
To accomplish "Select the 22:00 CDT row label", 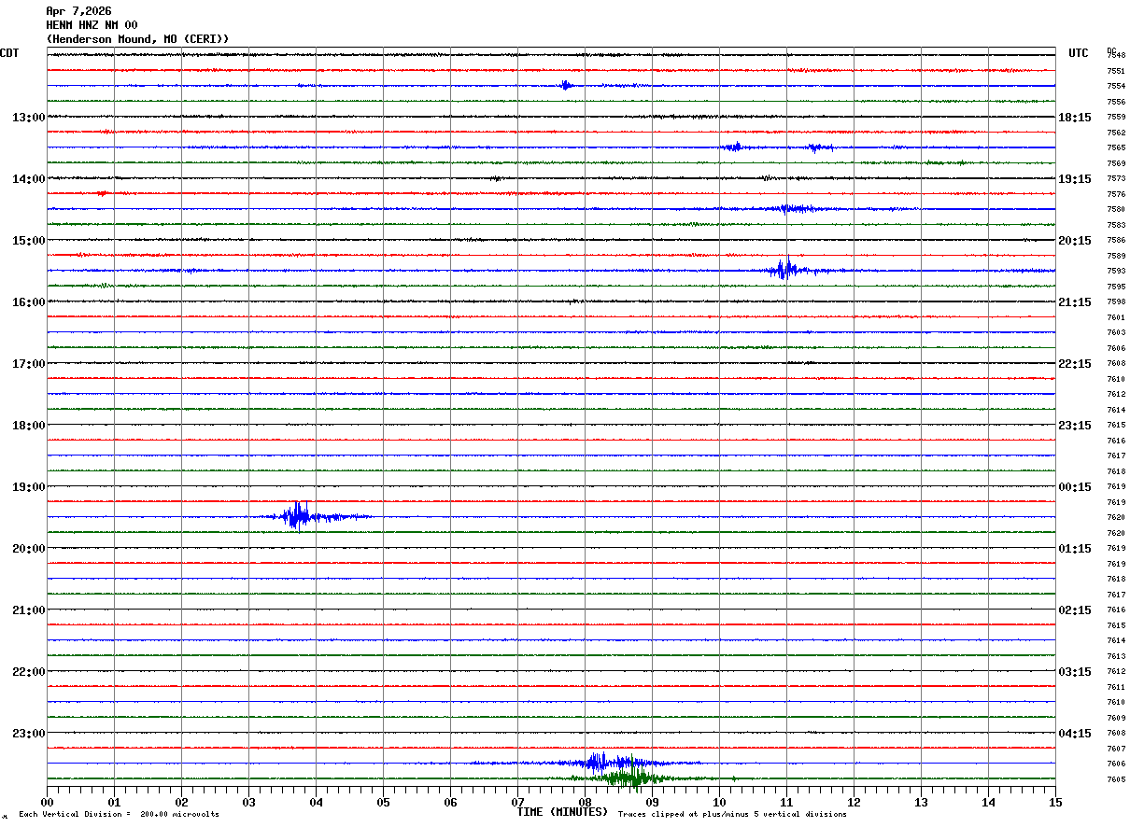I will pos(29,672).
